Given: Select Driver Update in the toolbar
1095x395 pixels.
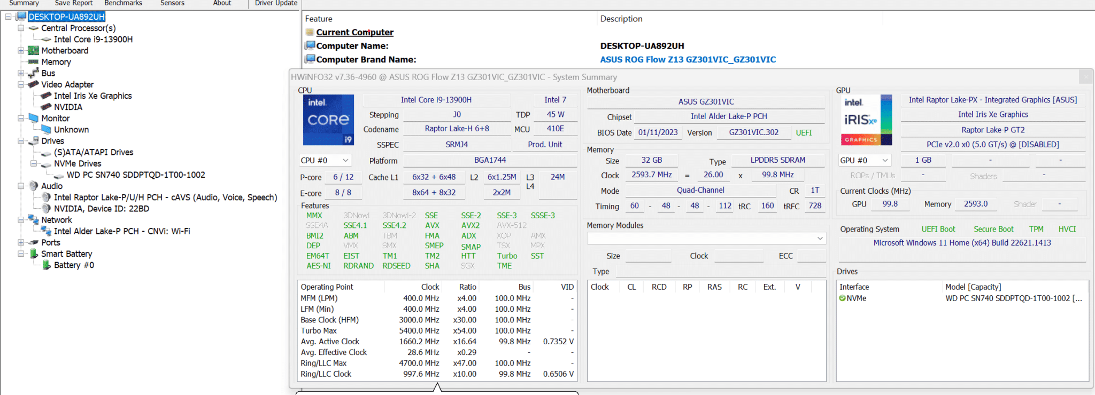Looking at the screenshot, I should [276, 3].
